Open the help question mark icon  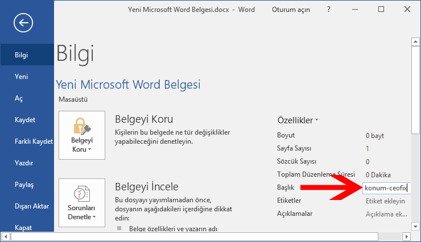(329, 10)
